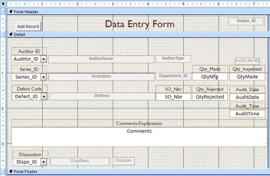Select the Unique_ID text box
The height and width of the screenshot is (176, 270).
[x=246, y=21]
